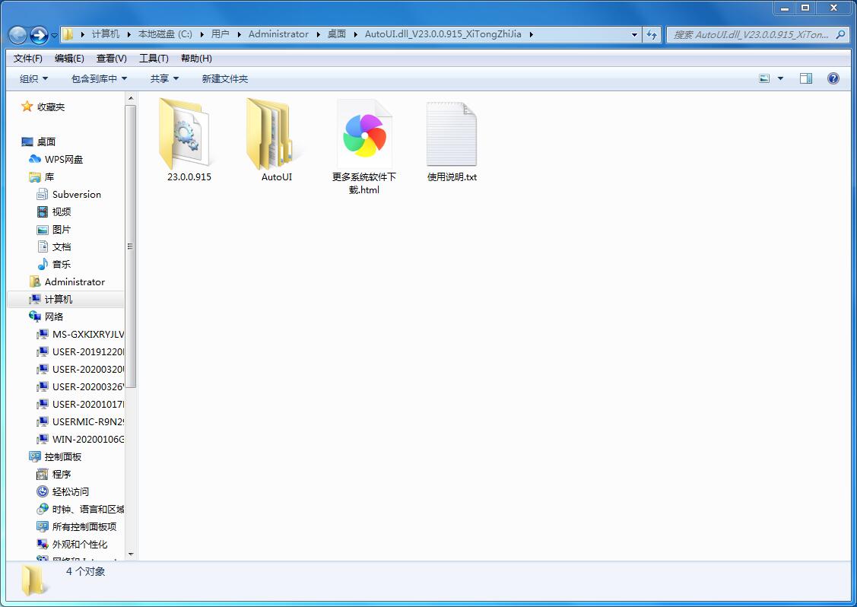857x607 pixels.
Task: Open the Help question mark icon
Action: pos(833,79)
